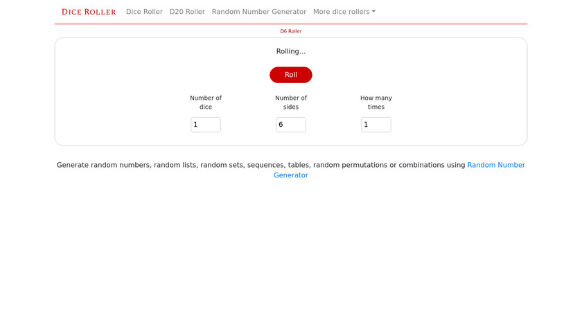Focus the Number of sides input
This screenshot has height=327, width=582.
point(291,125)
